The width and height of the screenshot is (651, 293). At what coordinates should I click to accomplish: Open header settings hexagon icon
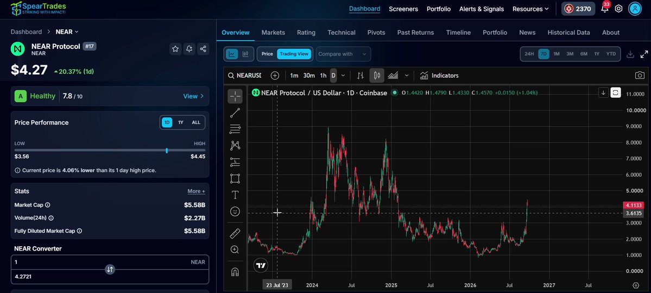pyautogui.click(x=618, y=9)
